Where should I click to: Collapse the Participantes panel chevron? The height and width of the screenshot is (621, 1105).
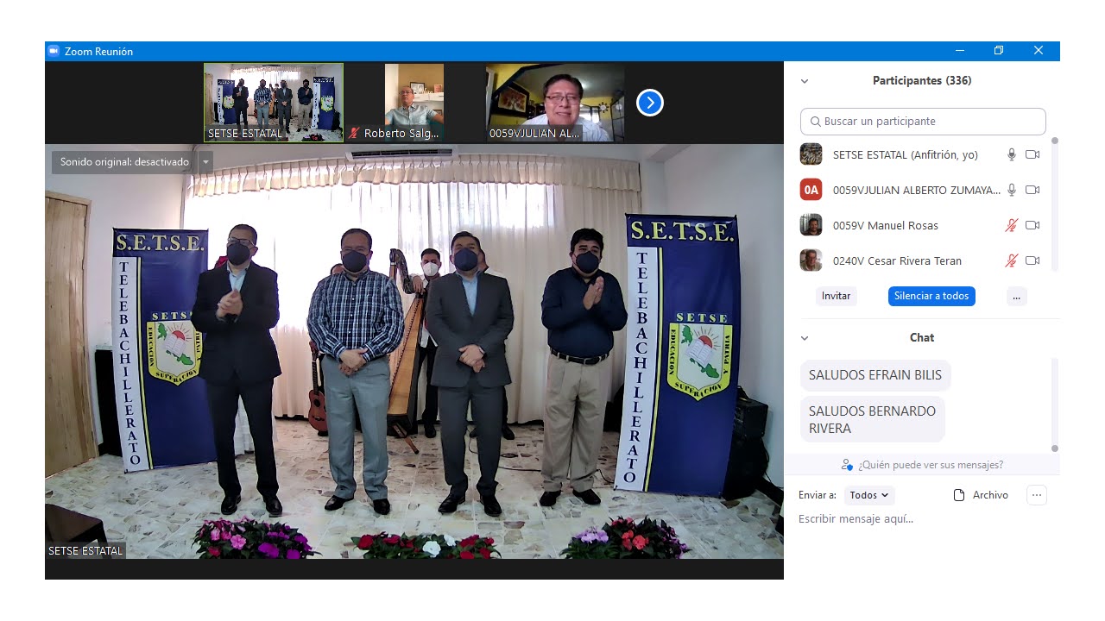tap(805, 81)
